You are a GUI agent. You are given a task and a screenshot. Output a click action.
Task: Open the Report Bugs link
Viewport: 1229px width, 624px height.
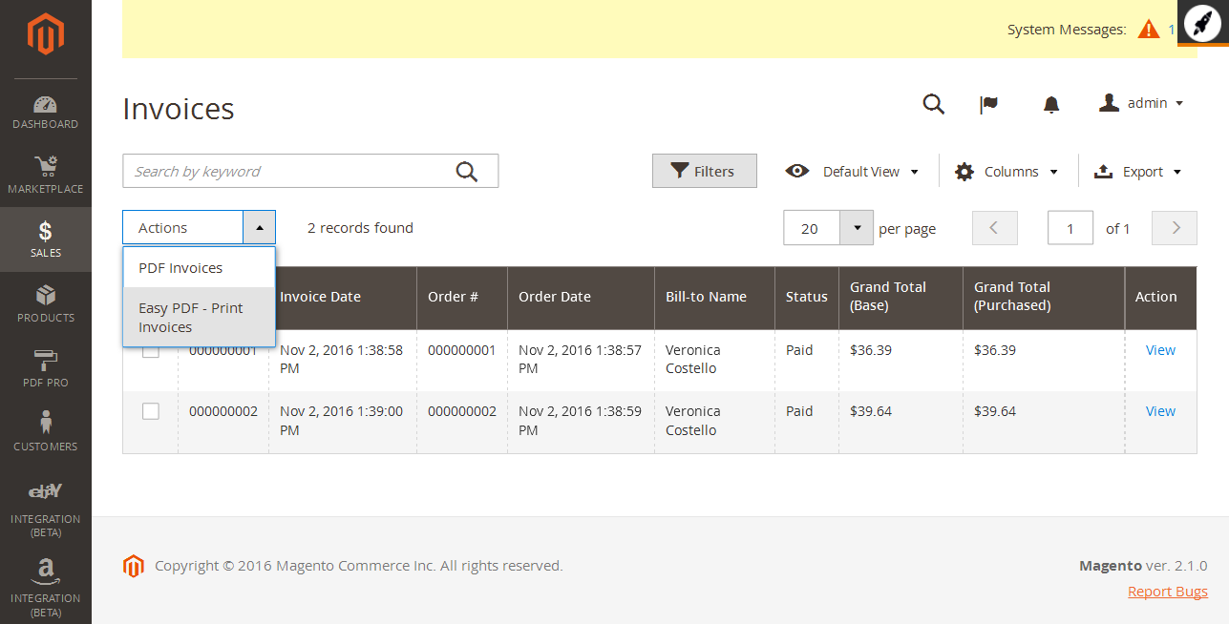1167,591
